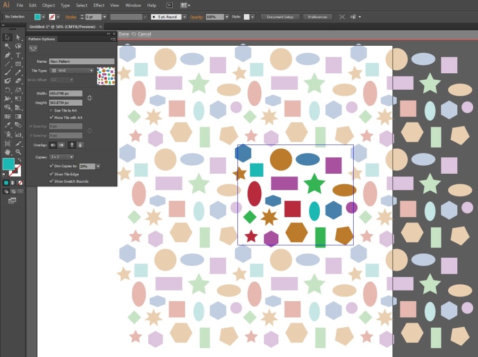Choose the Line Segment tool
This screenshot has height=357, width=478.
point(7,64)
